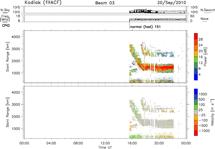Screen dimensions: 215x149
Task: Pick the bottom blue segment of Power colorbar
Action: [196, 77]
